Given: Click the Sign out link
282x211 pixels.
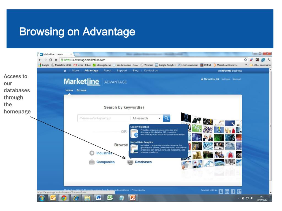Looking at the screenshot, I should (x=237, y=79).
